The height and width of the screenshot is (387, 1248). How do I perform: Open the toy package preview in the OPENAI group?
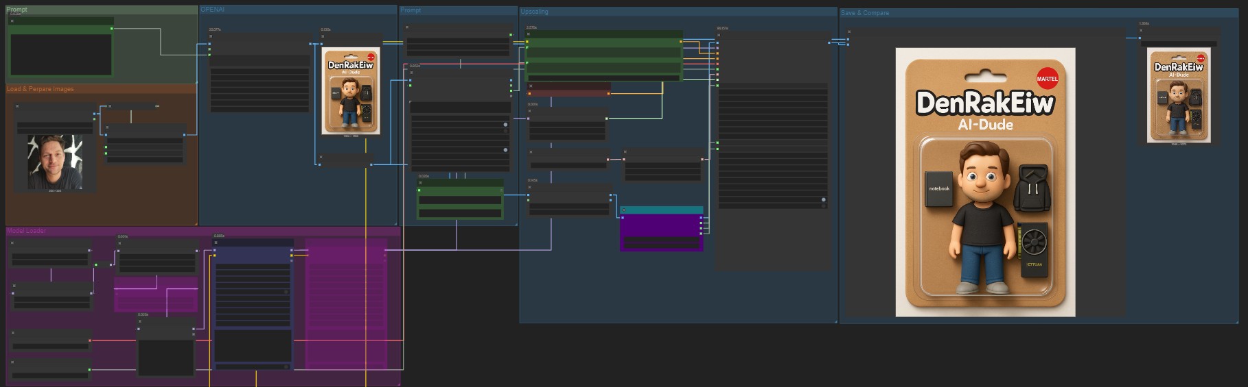pos(351,91)
